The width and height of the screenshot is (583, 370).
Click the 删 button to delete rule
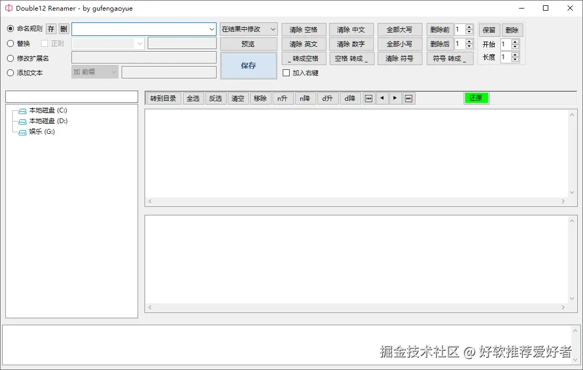click(x=64, y=29)
